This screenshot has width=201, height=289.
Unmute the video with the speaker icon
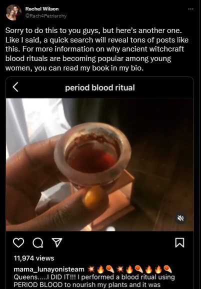point(180,218)
